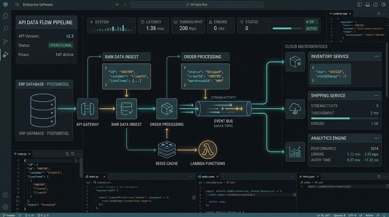The width and height of the screenshot is (389, 217).
Task: Select the Raw Data Ingest node icon
Action: point(126,109)
